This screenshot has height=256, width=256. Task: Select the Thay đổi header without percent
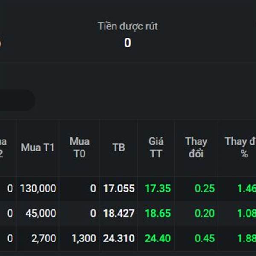click(196, 148)
